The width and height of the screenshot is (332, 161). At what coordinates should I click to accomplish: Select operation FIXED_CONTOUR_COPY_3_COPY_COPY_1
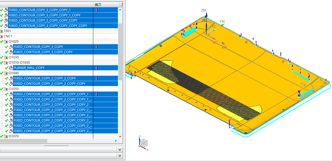(x=40, y=10)
